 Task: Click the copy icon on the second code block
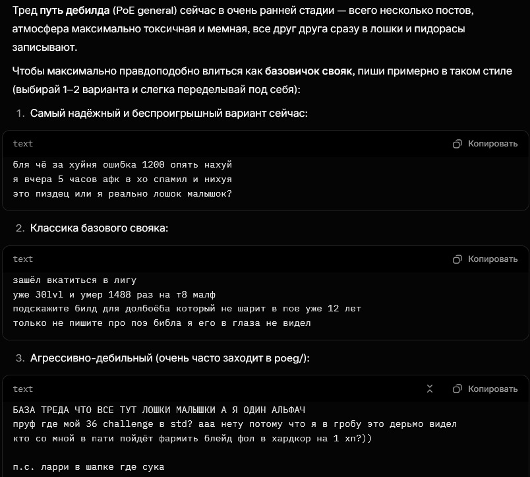pyautogui.click(x=457, y=259)
